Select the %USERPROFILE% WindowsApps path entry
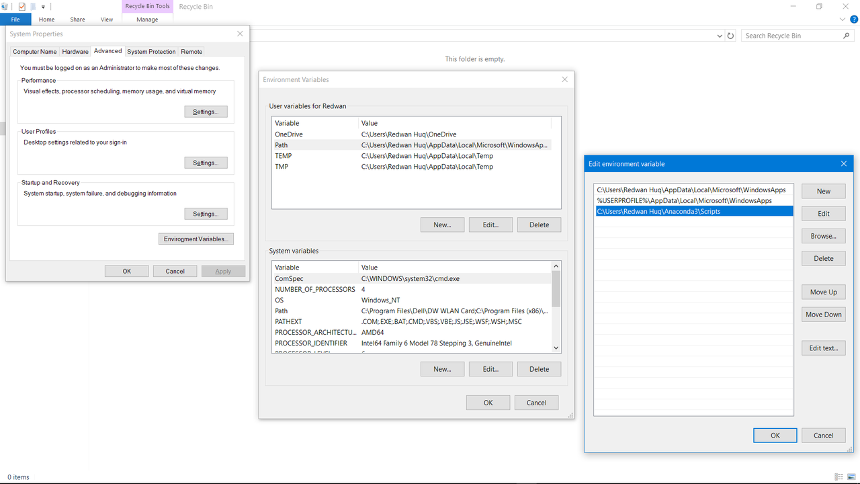The width and height of the screenshot is (860, 484). (693, 200)
